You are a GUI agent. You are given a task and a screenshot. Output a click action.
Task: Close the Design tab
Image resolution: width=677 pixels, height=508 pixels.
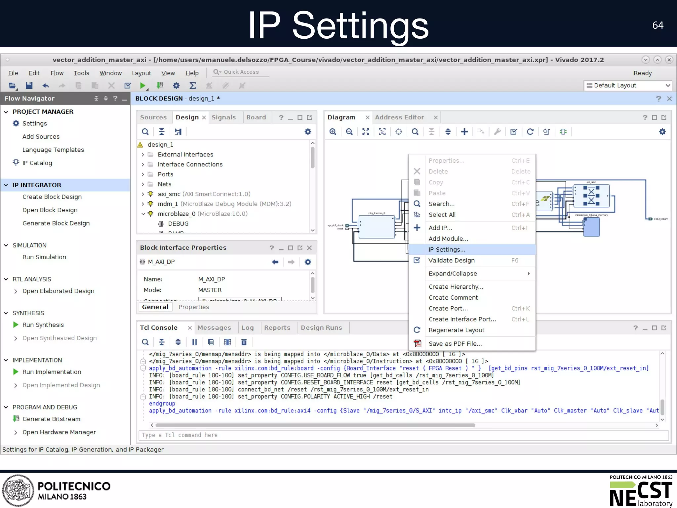(x=204, y=118)
